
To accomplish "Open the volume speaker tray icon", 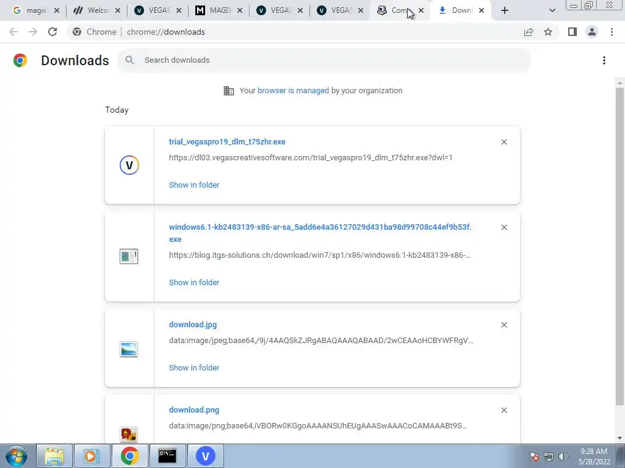I will point(563,456).
